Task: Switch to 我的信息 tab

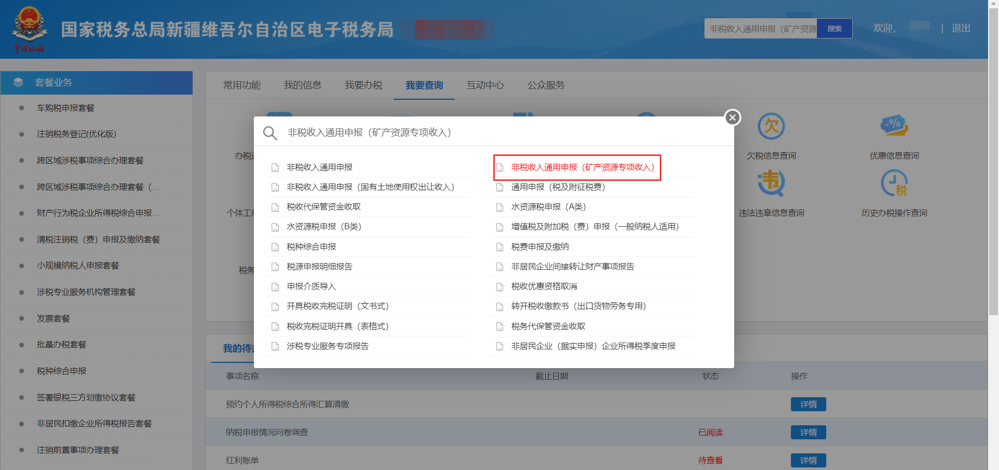Action: click(303, 85)
